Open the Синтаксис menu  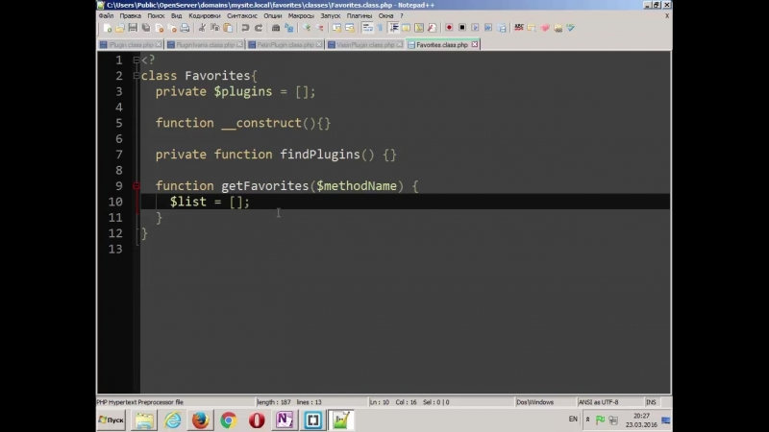tap(242, 15)
